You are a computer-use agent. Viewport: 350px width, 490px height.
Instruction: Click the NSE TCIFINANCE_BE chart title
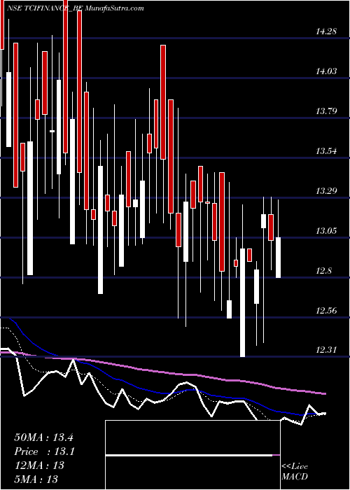pyautogui.click(x=43, y=8)
